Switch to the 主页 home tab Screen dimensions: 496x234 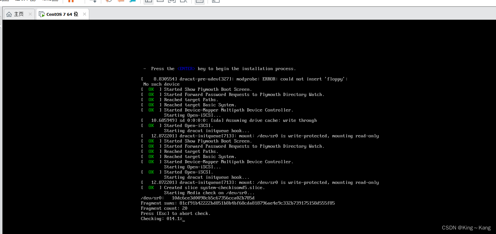coord(19,14)
